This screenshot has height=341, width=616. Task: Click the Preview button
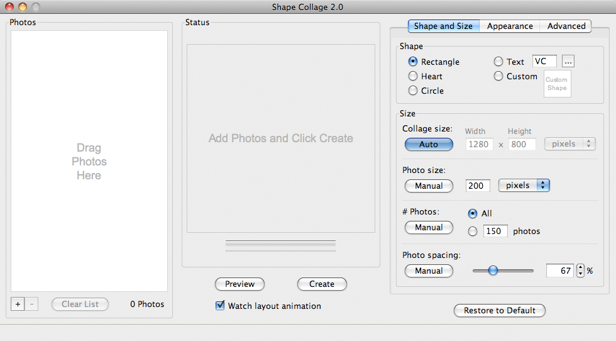pyautogui.click(x=239, y=284)
